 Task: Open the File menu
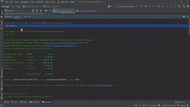coord(6,2)
